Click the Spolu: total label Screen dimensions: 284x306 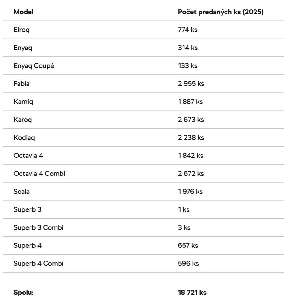(x=23, y=293)
